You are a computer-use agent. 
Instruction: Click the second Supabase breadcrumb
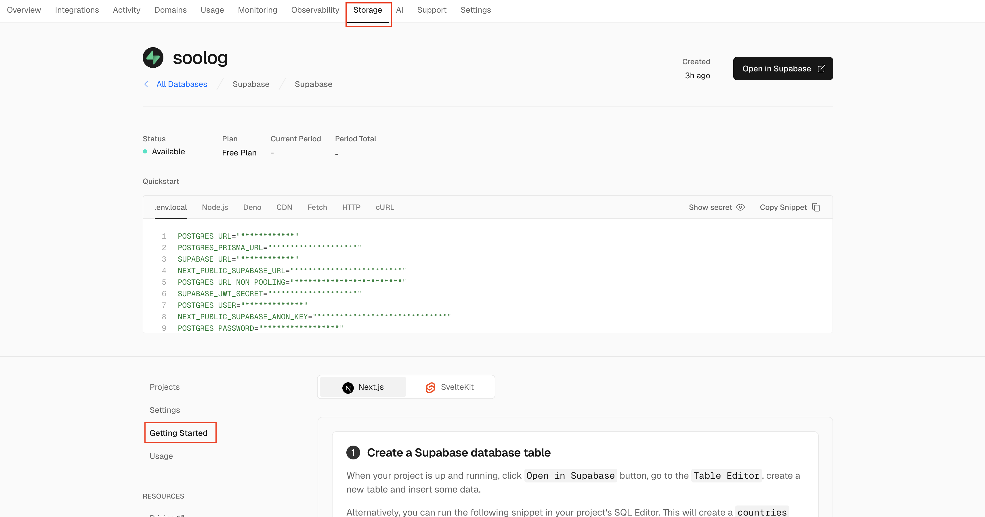point(314,84)
